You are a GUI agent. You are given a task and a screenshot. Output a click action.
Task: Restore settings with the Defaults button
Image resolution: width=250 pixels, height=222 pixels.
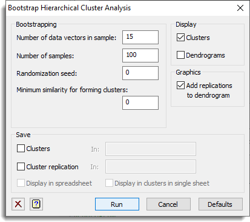pos(220,204)
